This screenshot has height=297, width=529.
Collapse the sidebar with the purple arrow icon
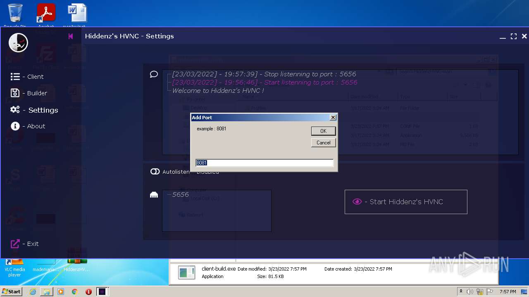click(x=71, y=36)
